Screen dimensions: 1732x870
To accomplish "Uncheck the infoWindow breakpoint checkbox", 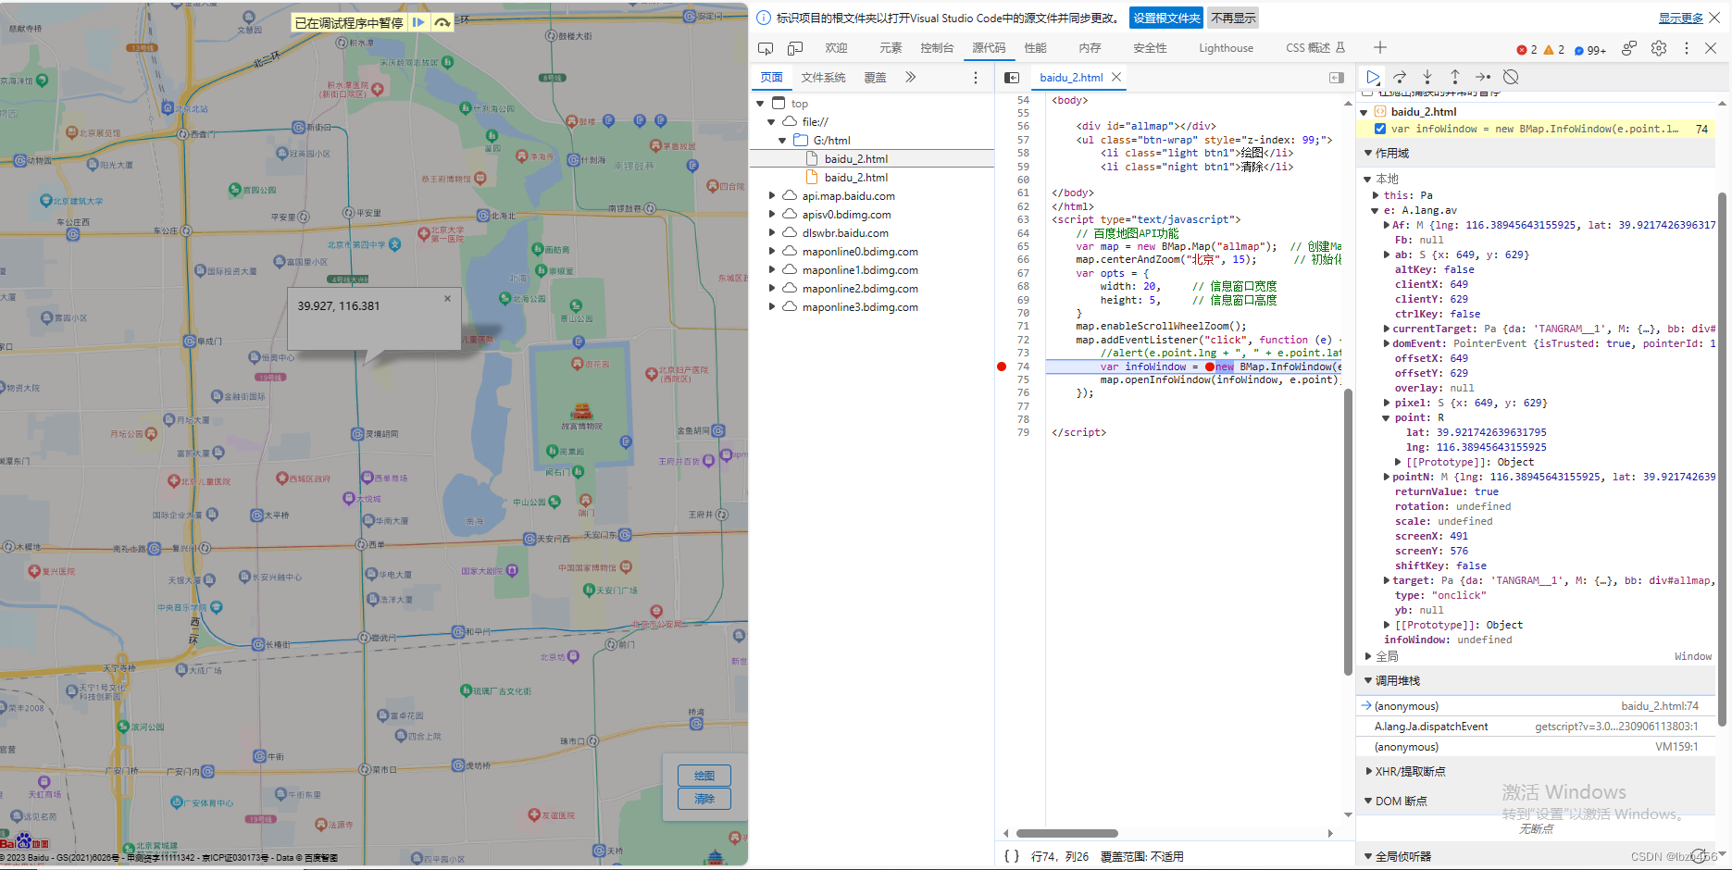I will point(1380,129).
